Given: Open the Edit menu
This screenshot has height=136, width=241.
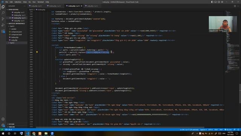Looking at the screenshot, I should pos(11,2).
